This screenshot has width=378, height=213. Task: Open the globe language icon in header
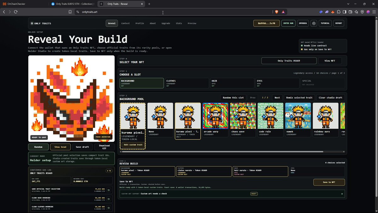[x=314, y=23]
